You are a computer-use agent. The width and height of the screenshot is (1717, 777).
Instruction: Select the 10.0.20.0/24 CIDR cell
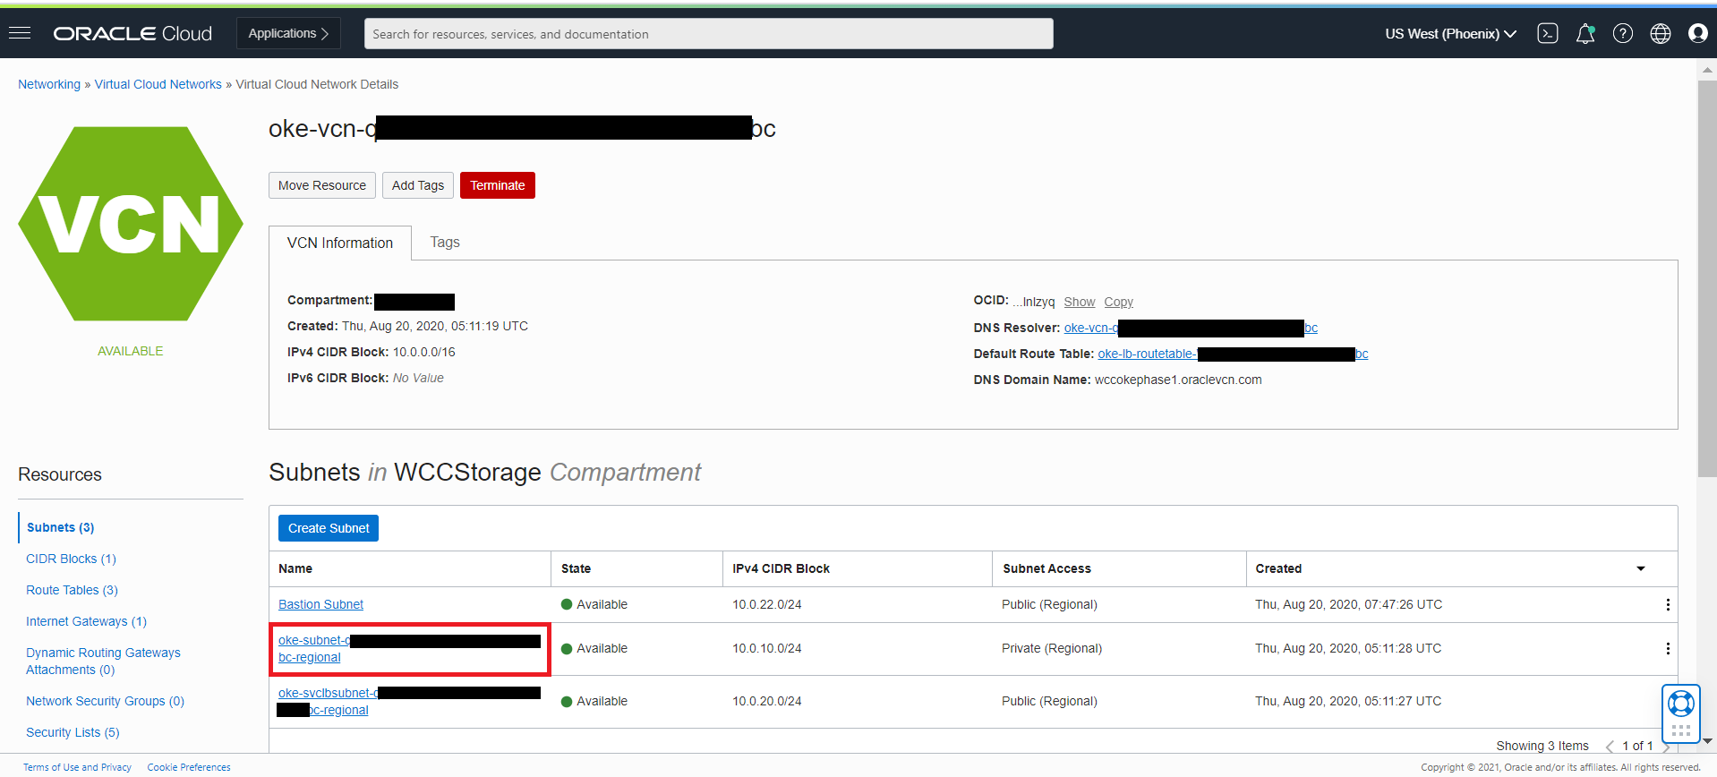tap(767, 701)
